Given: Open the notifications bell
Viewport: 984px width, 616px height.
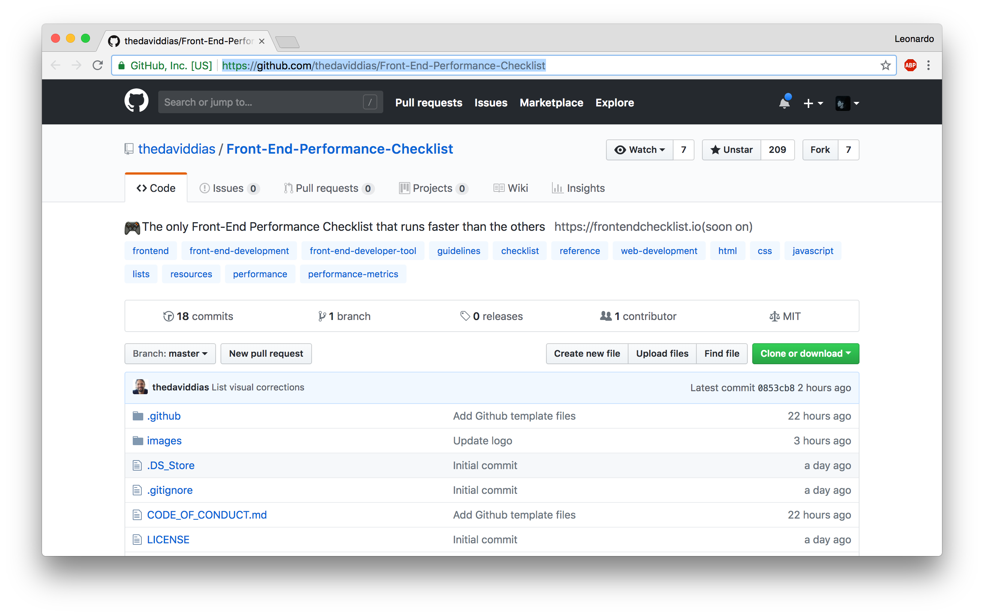Looking at the screenshot, I should [784, 102].
